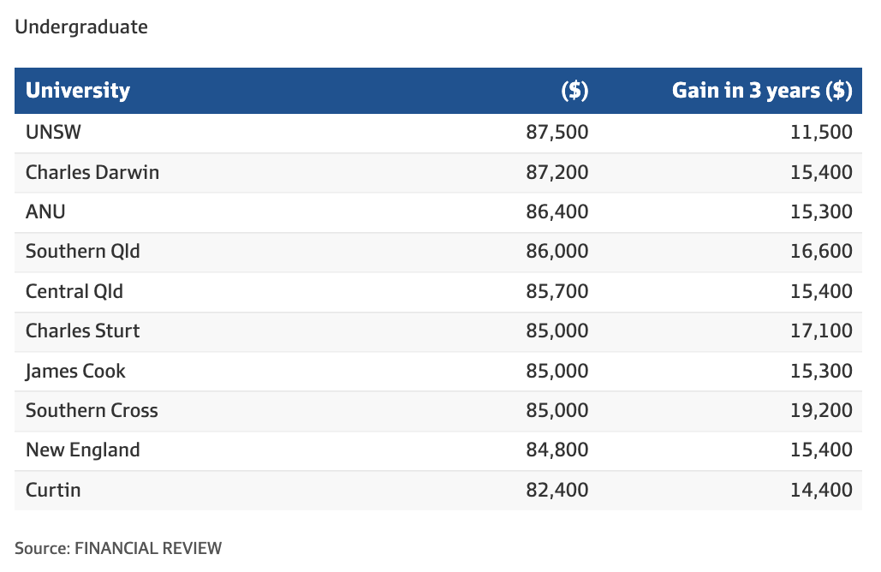Image resolution: width=881 pixels, height=572 pixels.
Task: Click the Charles Darwin university name
Action: (x=92, y=172)
